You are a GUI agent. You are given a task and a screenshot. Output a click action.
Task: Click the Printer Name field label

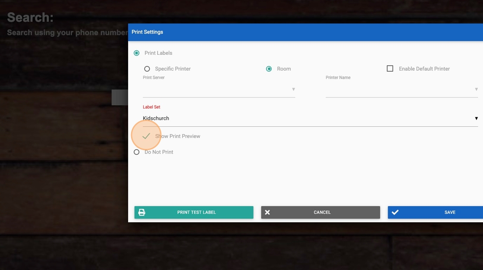click(338, 78)
